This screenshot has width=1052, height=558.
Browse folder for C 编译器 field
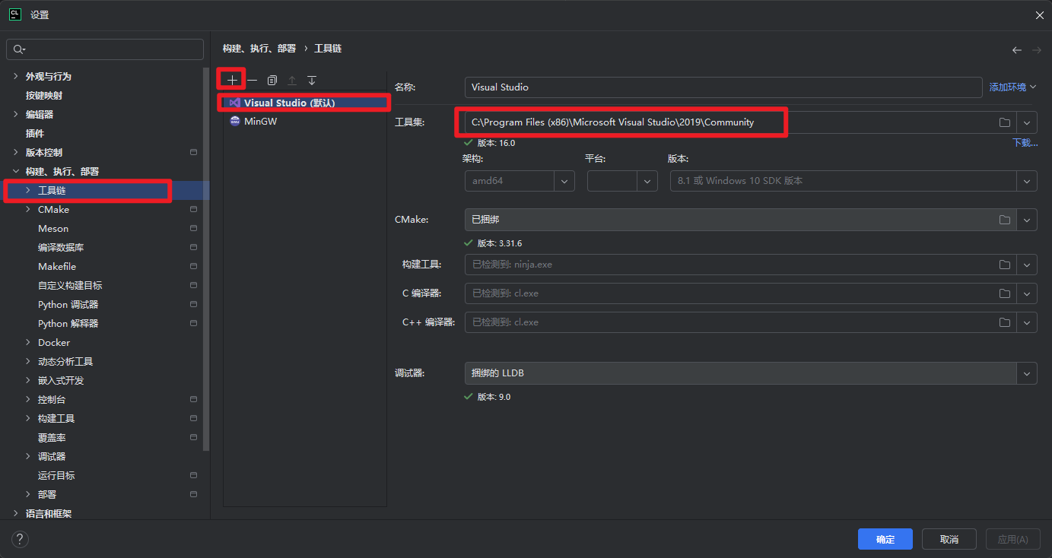coord(1005,293)
